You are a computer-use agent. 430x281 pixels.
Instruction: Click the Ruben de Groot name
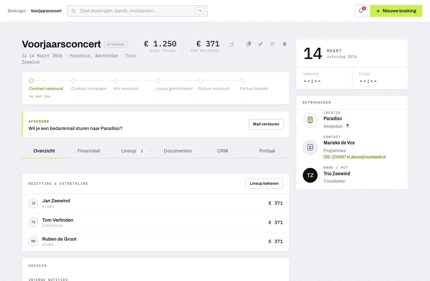coord(59,239)
